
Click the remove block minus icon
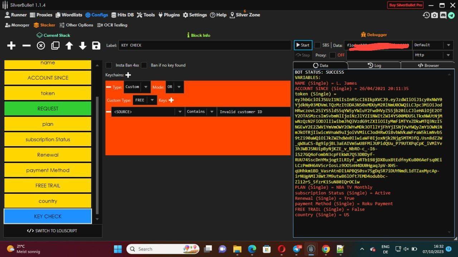click(x=26, y=46)
